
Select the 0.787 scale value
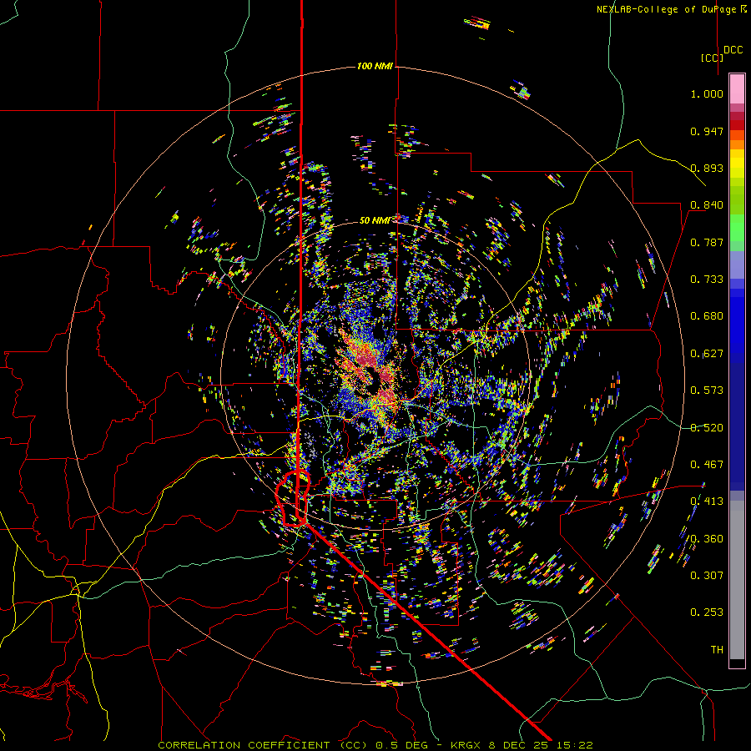point(707,242)
